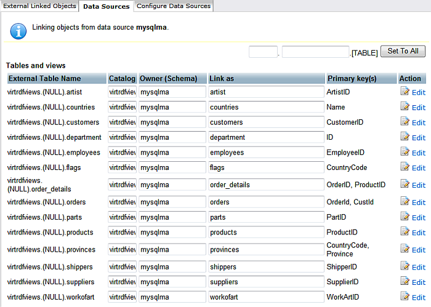
Task: Click the blue information icon
Action: (19, 30)
